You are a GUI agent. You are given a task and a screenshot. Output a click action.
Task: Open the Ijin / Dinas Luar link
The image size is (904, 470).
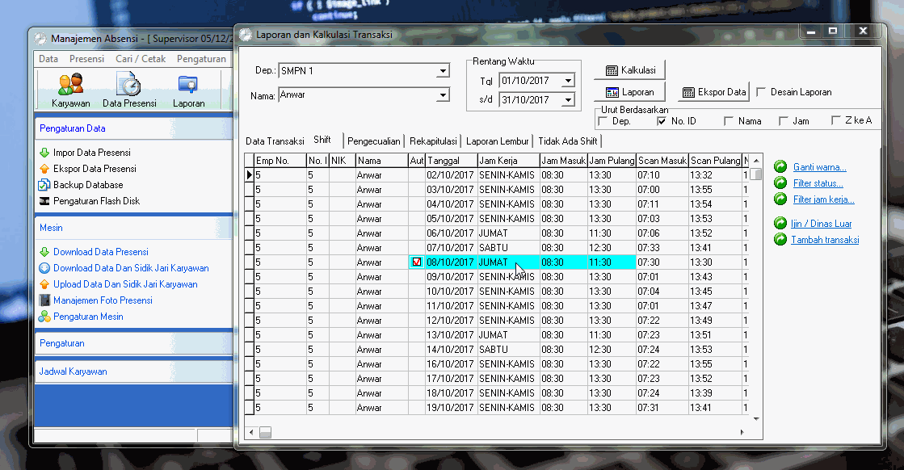tap(821, 224)
